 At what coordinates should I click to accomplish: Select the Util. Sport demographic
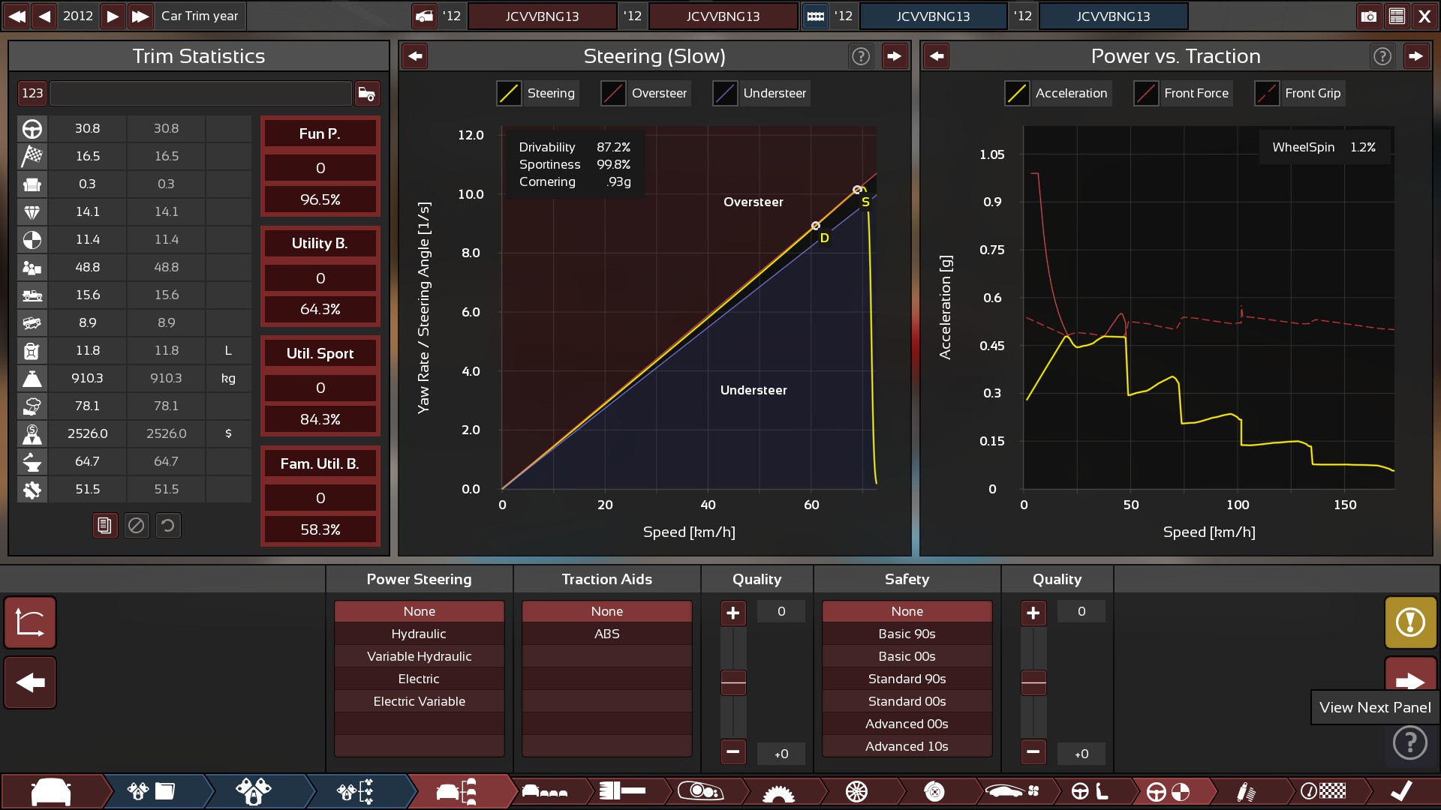coord(320,353)
